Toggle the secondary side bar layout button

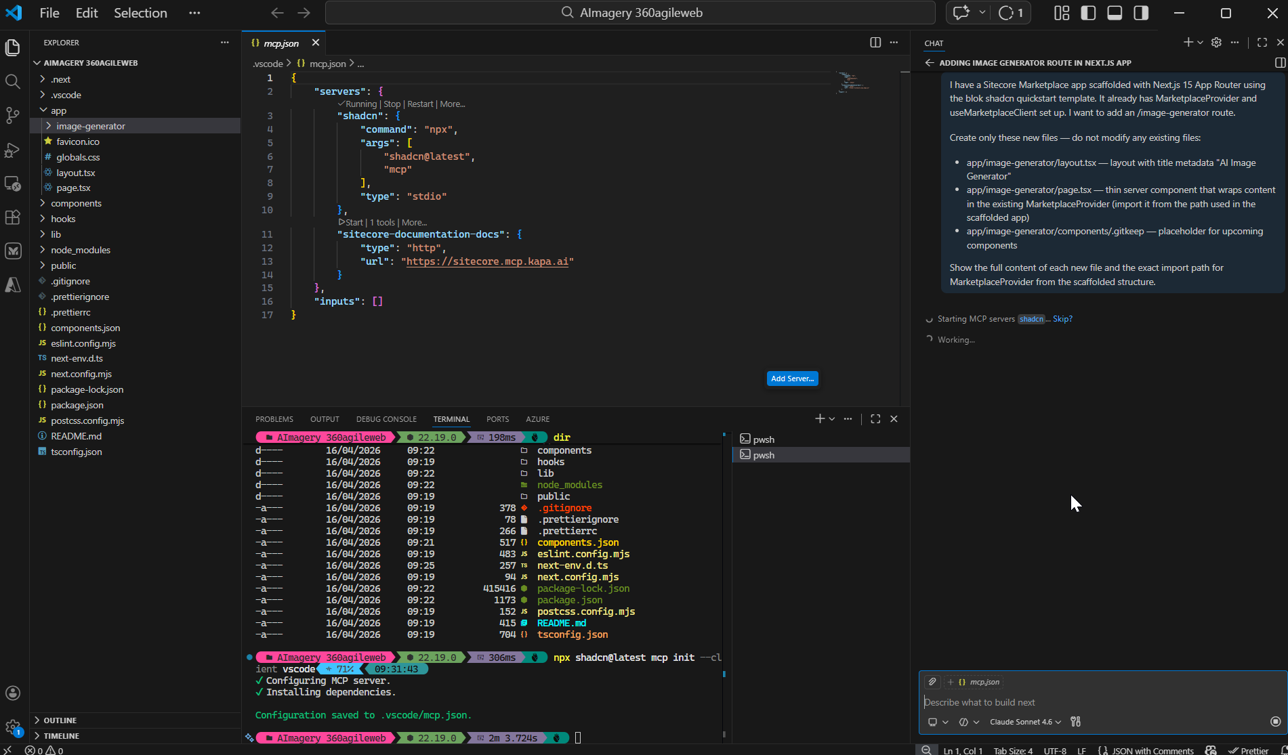pyautogui.click(x=1141, y=13)
